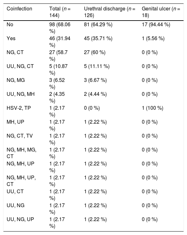
Task: Click the Coinfection column header
Action: [19, 9]
